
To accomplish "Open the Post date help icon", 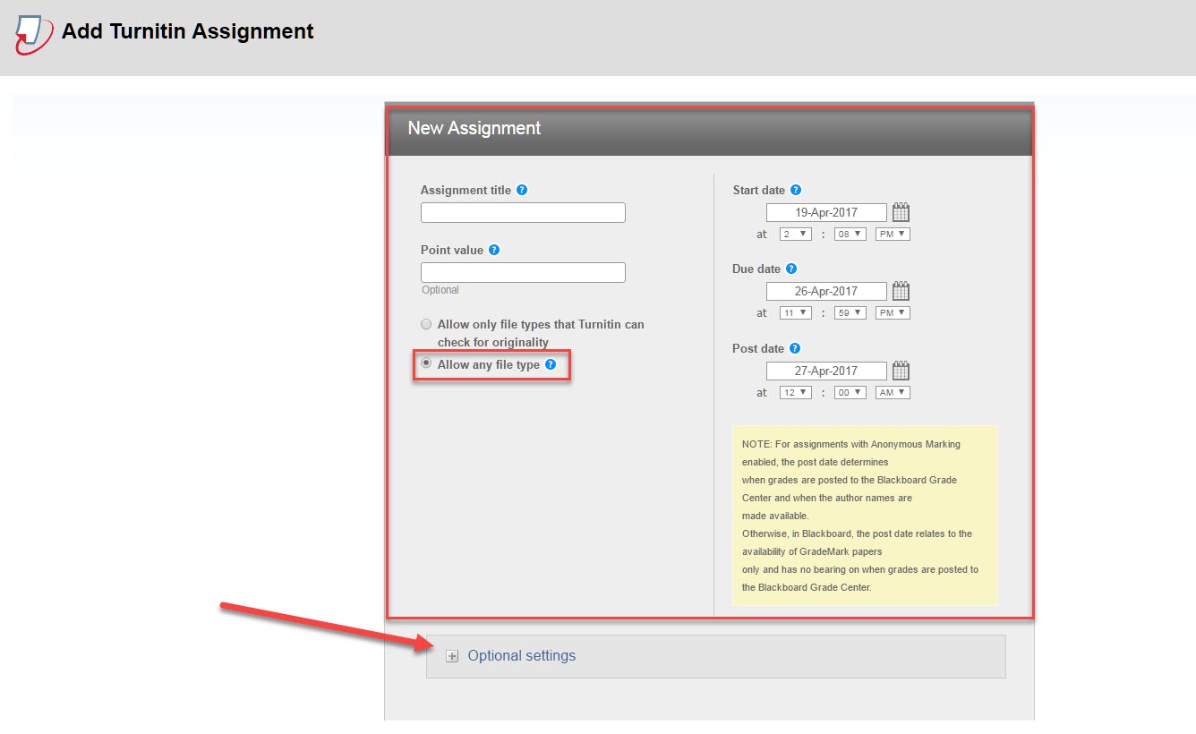I will click(x=797, y=348).
